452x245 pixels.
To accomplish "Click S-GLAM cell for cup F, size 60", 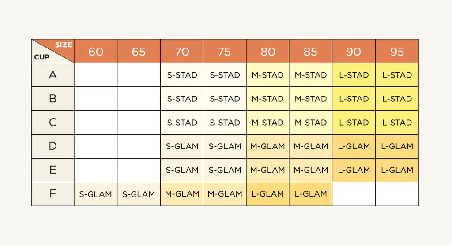I will point(96,194).
